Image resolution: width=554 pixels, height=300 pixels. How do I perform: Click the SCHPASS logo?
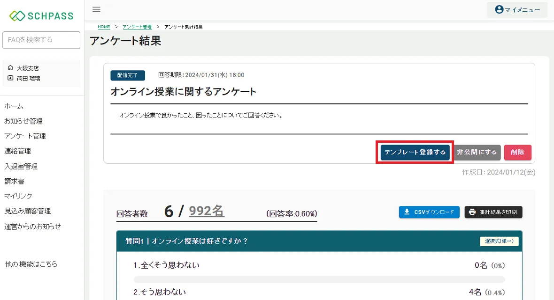41,16
